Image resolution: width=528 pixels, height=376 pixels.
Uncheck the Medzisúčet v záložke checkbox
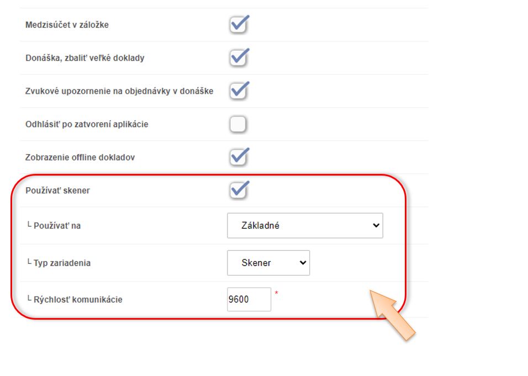click(x=238, y=25)
